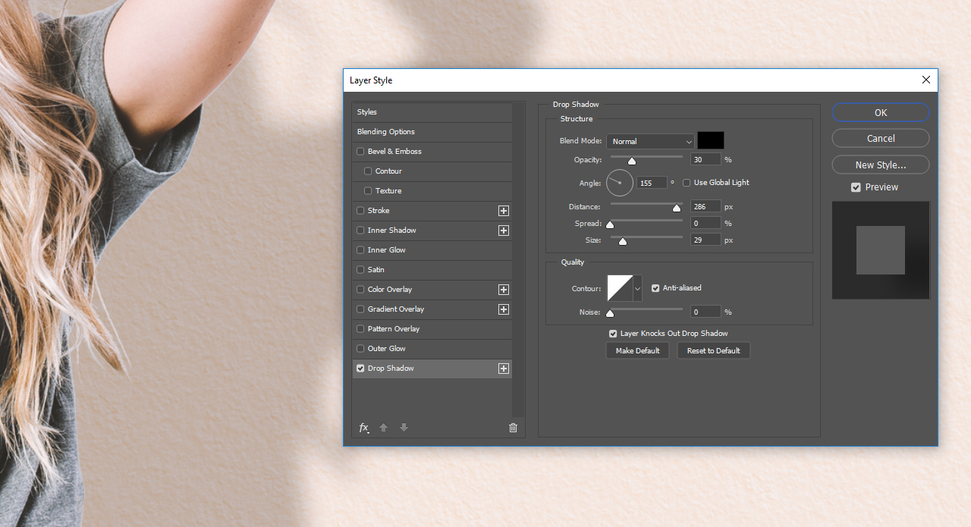
Task: Click the Distance value field
Action: (705, 207)
